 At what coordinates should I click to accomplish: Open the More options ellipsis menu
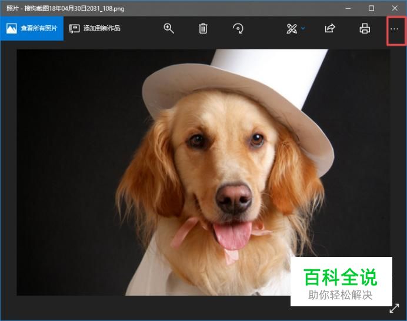[x=395, y=29]
